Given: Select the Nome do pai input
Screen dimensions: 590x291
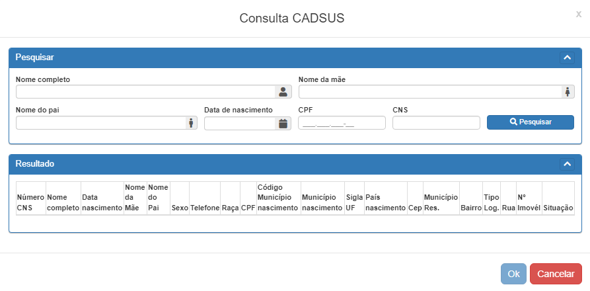Looking at the screenshot, I should tap(100, 123).
